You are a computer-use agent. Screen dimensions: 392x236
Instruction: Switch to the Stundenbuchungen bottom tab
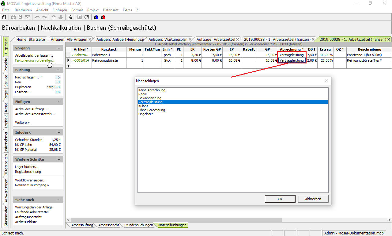[x=138, y=225]
